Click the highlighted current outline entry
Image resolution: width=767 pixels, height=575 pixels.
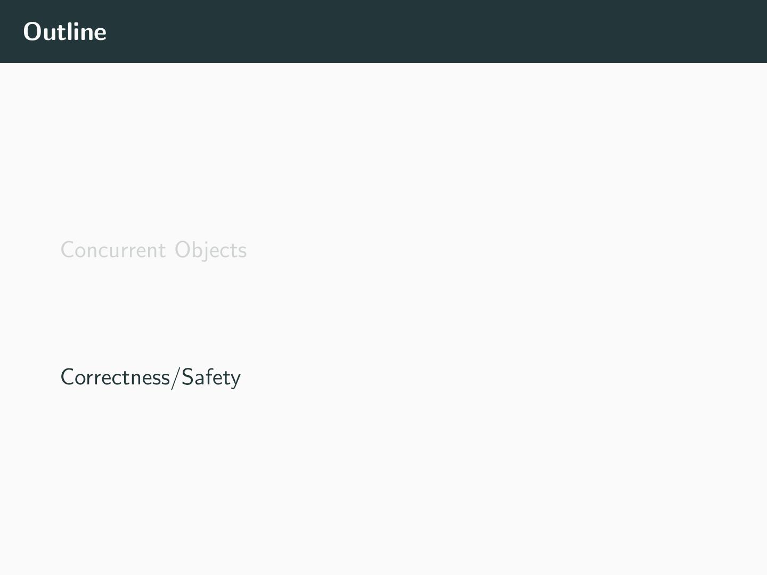click(x=151, y=377)
